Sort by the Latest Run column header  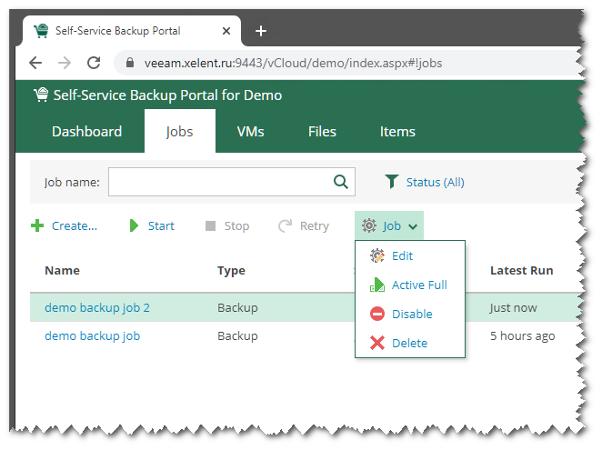tap(521, 270)
